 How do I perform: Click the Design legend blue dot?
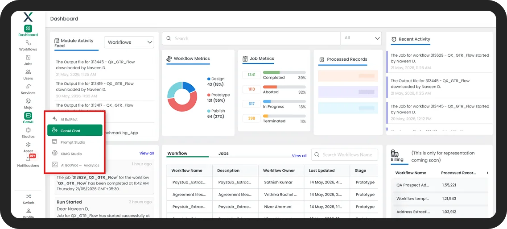[209, 79]
